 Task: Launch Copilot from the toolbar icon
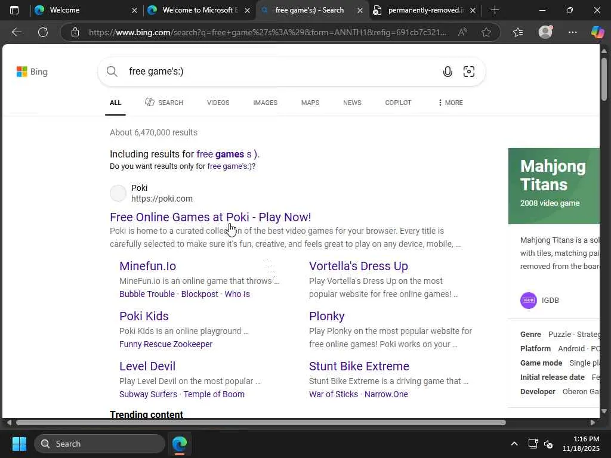[x=597, y=32]
